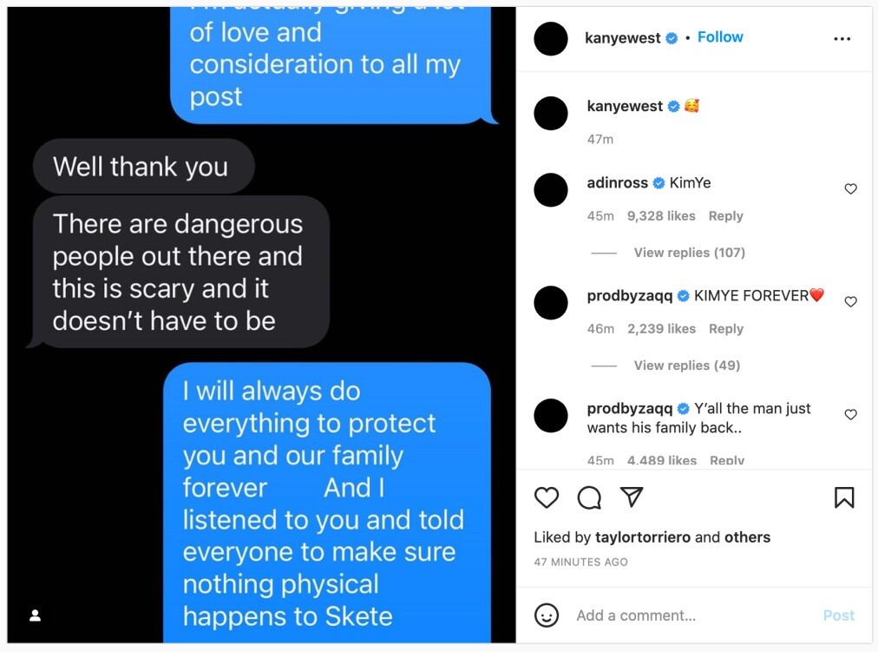878x652 pixels.
Task: Show tagged people icon on photo
Action: tap(36, 616)
